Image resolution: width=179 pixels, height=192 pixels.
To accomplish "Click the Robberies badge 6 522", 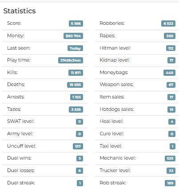I will click(168, 24).
